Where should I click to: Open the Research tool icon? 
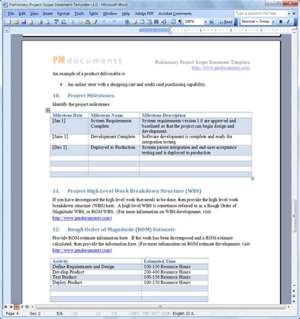pyautogui.click(x=64, y=22)
